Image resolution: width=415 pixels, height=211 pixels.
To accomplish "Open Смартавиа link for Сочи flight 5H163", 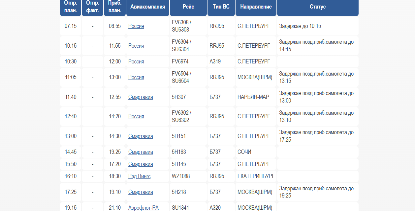I will pyautogui.click(x=141, y=152).
